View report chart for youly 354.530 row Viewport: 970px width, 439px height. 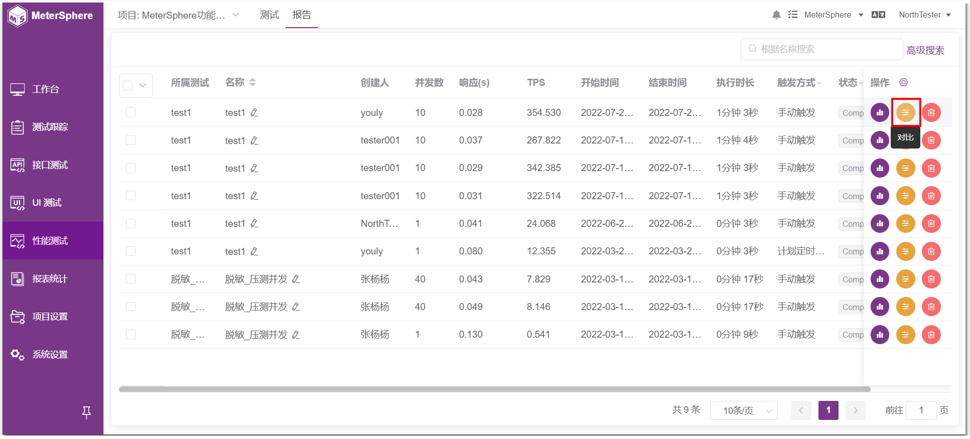coord(880,112)
